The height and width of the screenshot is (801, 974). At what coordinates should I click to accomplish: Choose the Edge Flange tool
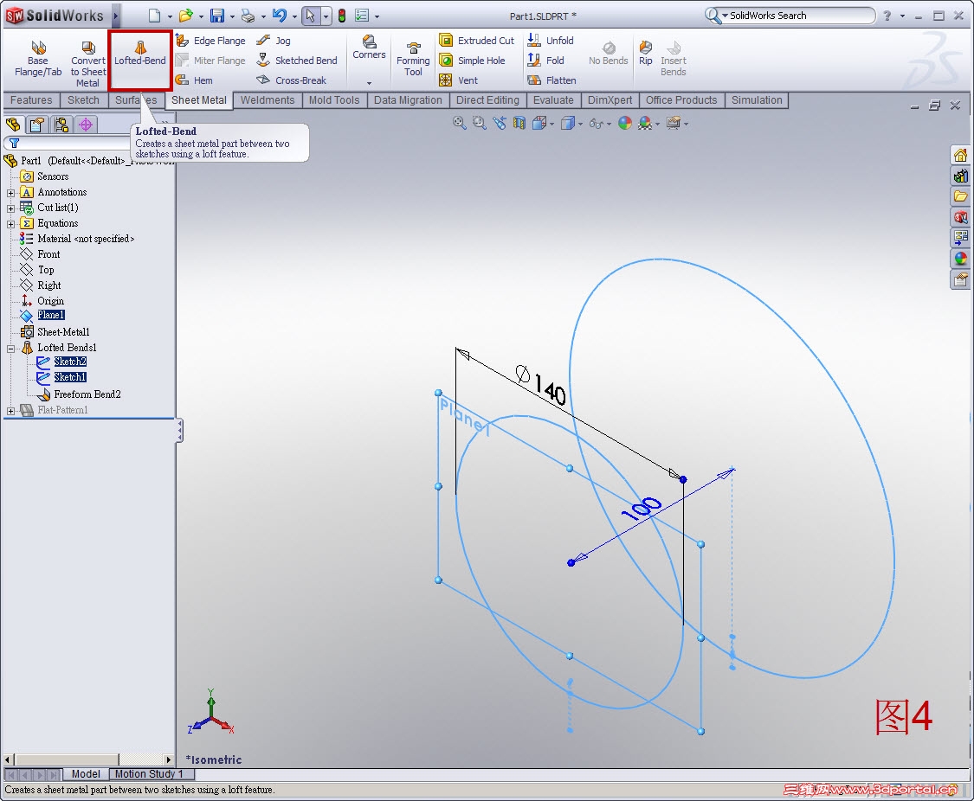tap(210, 41)
